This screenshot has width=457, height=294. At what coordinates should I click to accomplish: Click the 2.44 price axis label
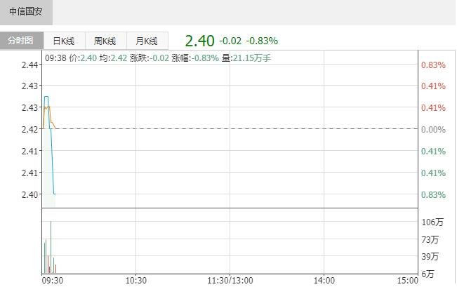coord(29,65)
